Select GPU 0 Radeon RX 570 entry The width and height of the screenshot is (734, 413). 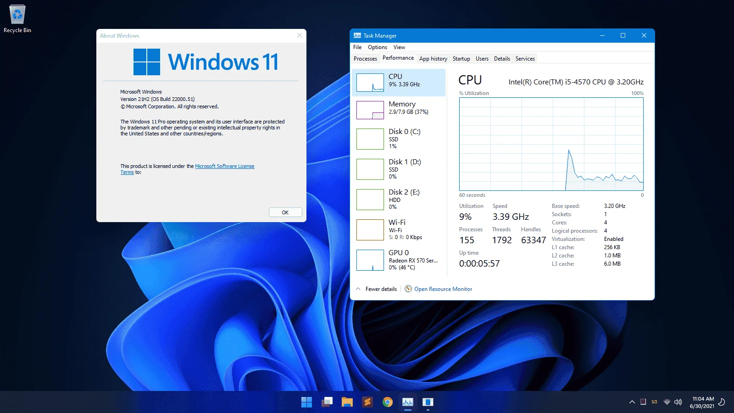[x=398, y=260]
